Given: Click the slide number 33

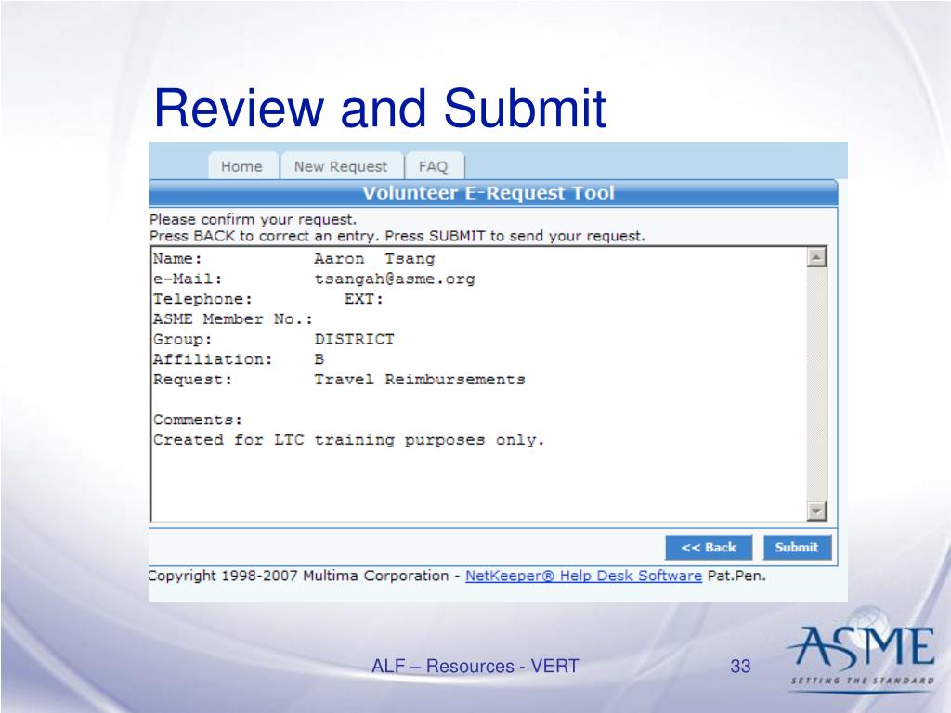Looking at the screenshot, I should coord(740,666).
